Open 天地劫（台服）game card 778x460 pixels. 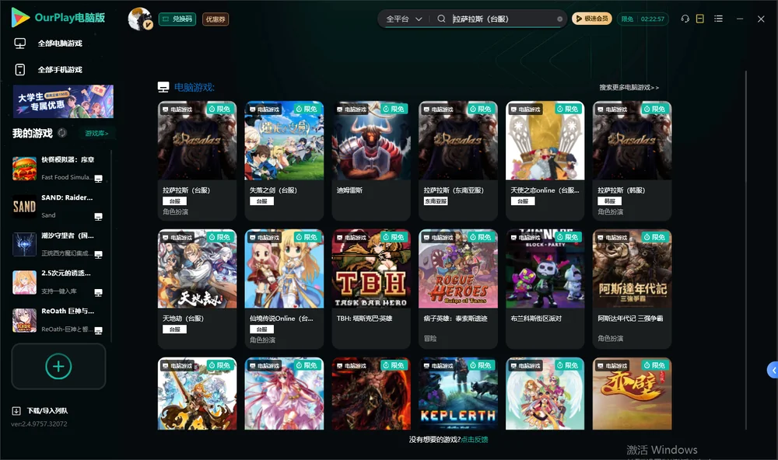tap(197, 289)
